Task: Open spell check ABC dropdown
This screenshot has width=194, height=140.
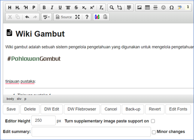Action: [x=46, y=17]
